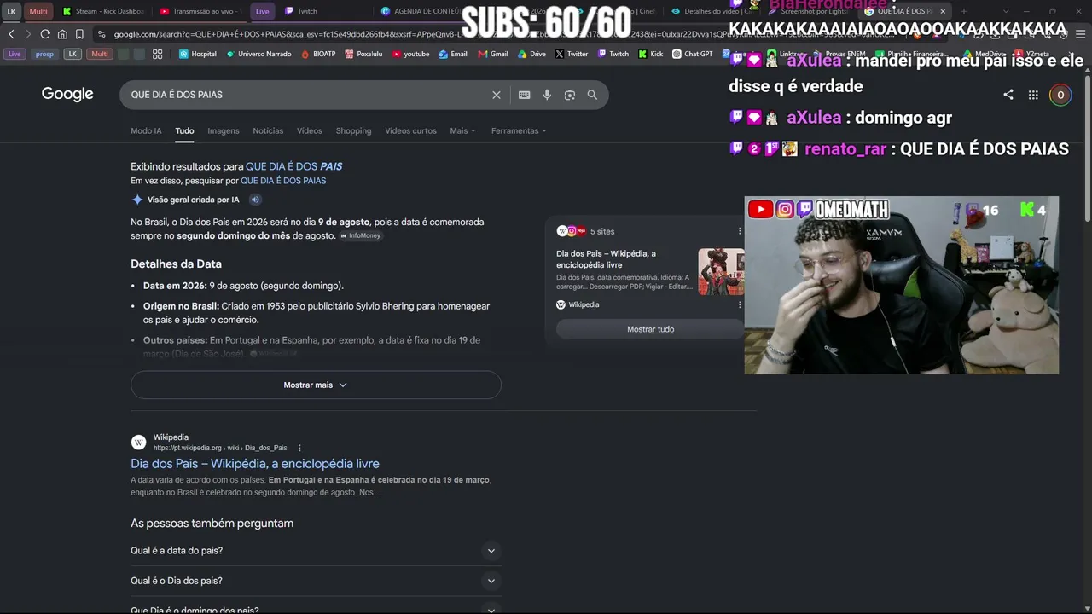Open the Poxalulu bookmark

(x=363, y=54)
